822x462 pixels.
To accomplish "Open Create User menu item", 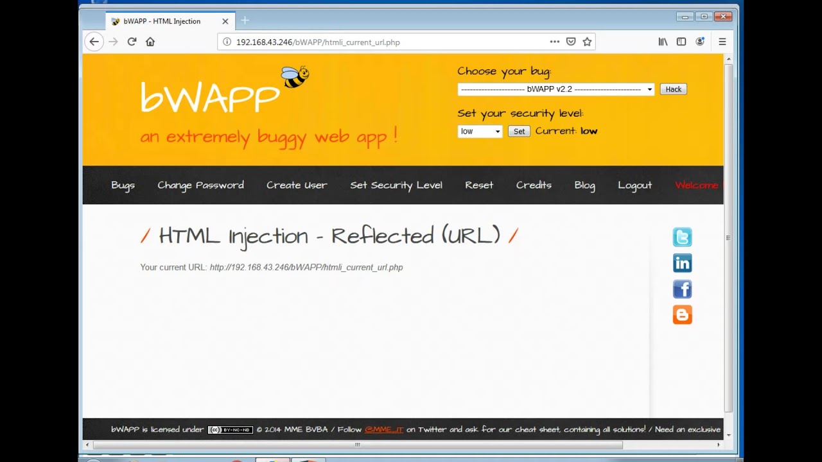I will (x=297, y=185).
